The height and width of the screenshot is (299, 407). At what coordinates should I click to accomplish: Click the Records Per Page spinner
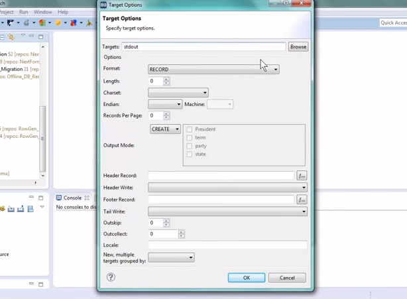pos(158,115)
